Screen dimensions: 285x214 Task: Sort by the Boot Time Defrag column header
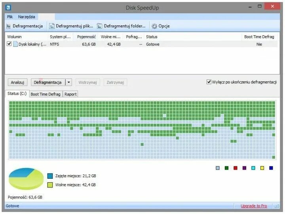259,37
